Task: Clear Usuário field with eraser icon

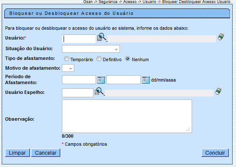Action: coord(221,37)
